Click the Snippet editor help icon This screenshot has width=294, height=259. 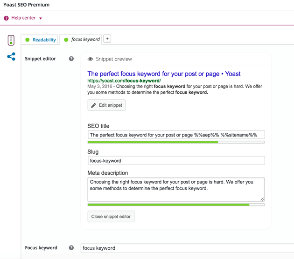point(71,59)
